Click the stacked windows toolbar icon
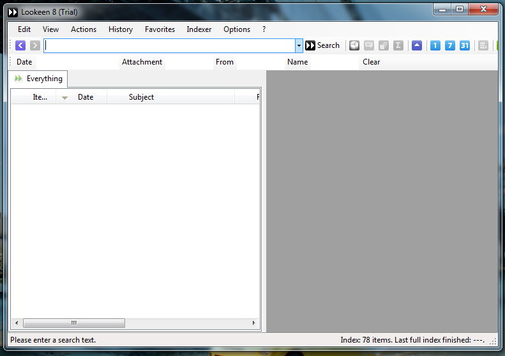The image size is (505, 356). tap(384, 45)
